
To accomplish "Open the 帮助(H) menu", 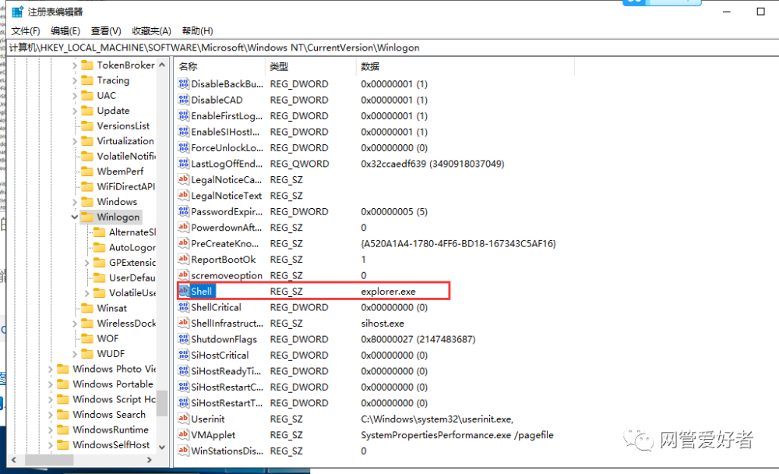I will pos(197,31).
